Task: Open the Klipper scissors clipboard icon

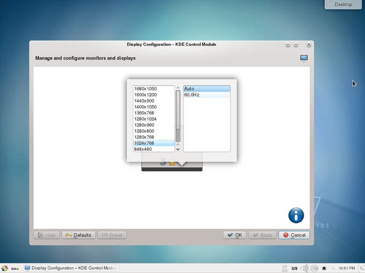Action: click(x=284, y=268)
